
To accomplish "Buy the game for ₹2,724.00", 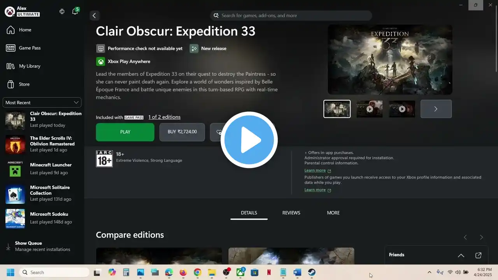I will click(x=182, y=132).
